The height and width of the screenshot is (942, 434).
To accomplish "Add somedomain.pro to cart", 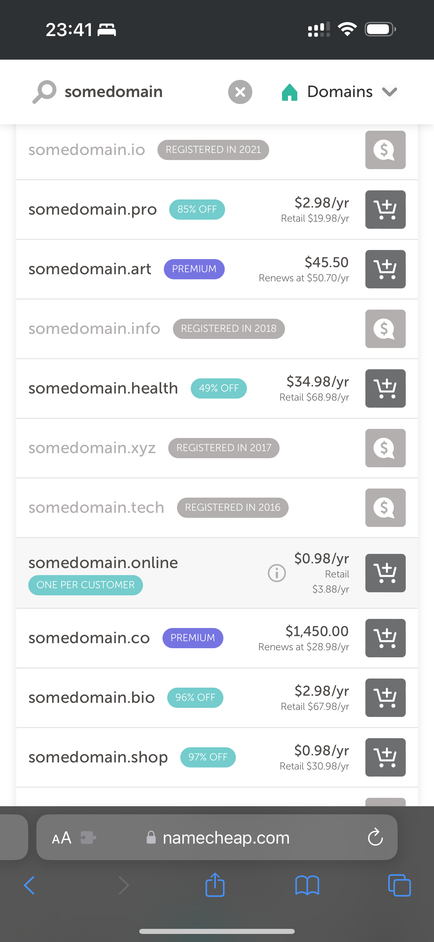I will 385,210.
